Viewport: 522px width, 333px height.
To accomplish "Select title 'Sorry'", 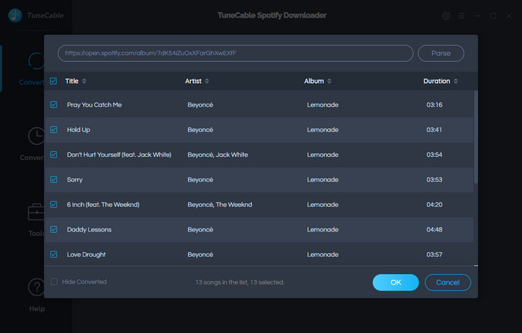I will point(75,180).
